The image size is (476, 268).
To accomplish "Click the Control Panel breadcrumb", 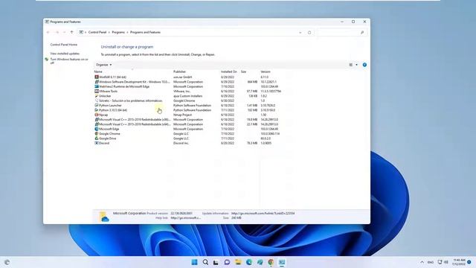I will 97,32.
